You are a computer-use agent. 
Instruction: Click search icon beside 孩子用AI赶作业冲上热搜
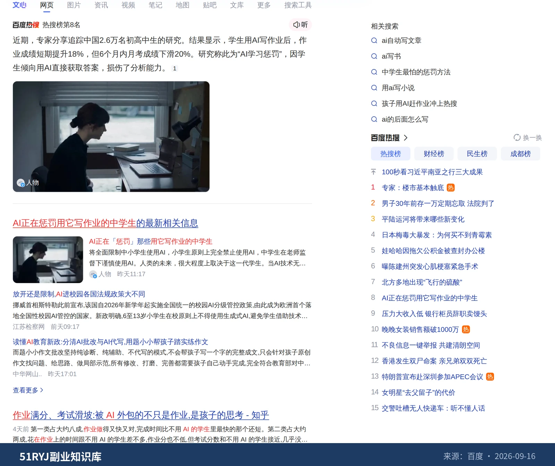click(374, 103)
